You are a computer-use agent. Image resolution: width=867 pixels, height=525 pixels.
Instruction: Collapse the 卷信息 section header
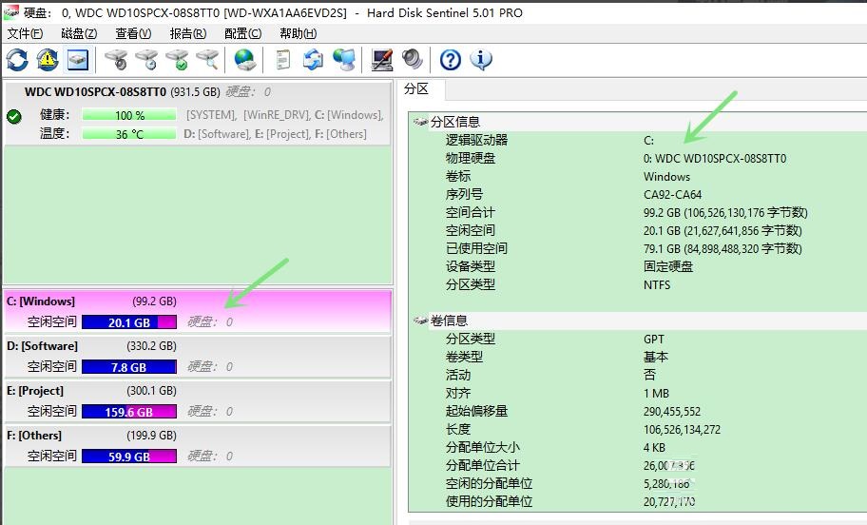click(449, 321)
